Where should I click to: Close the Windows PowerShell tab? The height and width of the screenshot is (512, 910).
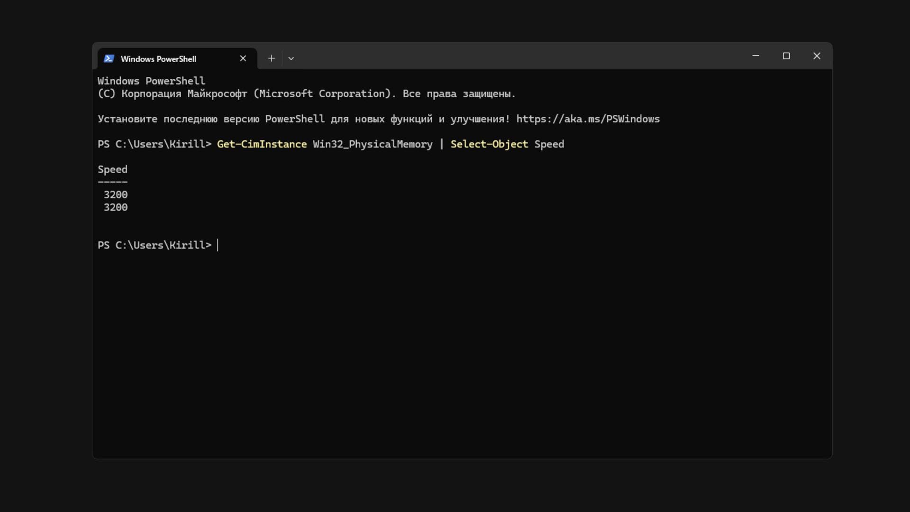tap(243, 58)
